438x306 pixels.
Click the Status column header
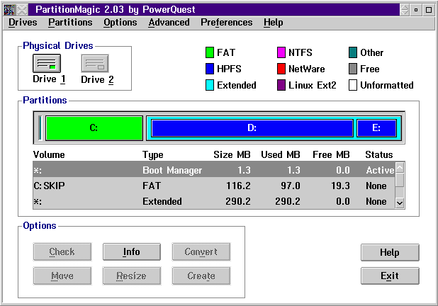(x=379, y=154)
